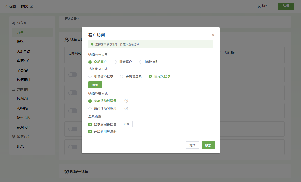Click the pencil edit icon beside 抽奖
The image size is (301, 182).
coord(31,6)
